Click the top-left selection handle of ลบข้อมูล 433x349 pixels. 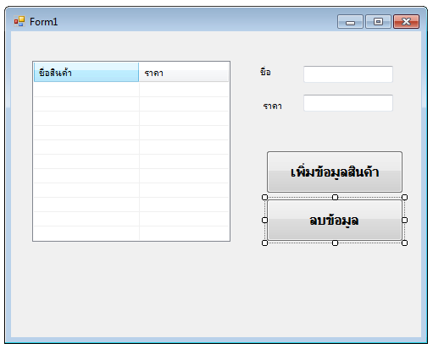[264, 197]
